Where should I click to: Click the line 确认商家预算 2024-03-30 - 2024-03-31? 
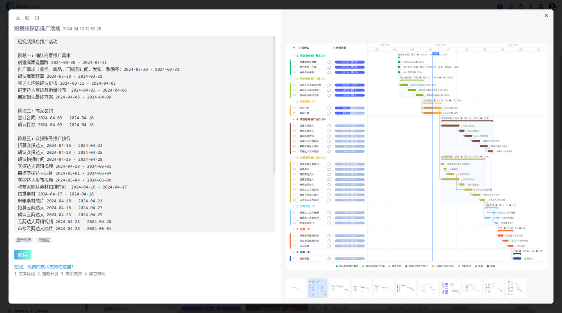point(60,76)
